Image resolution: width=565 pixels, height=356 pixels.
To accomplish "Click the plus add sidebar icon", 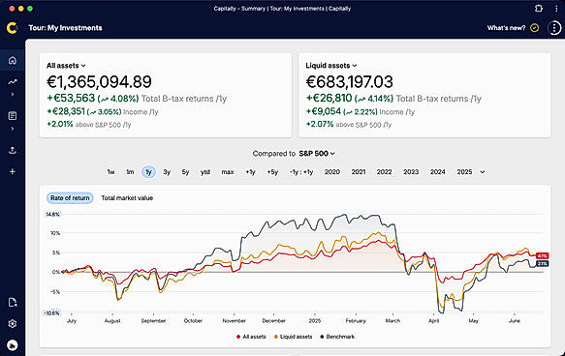I will tap(13, 171).
